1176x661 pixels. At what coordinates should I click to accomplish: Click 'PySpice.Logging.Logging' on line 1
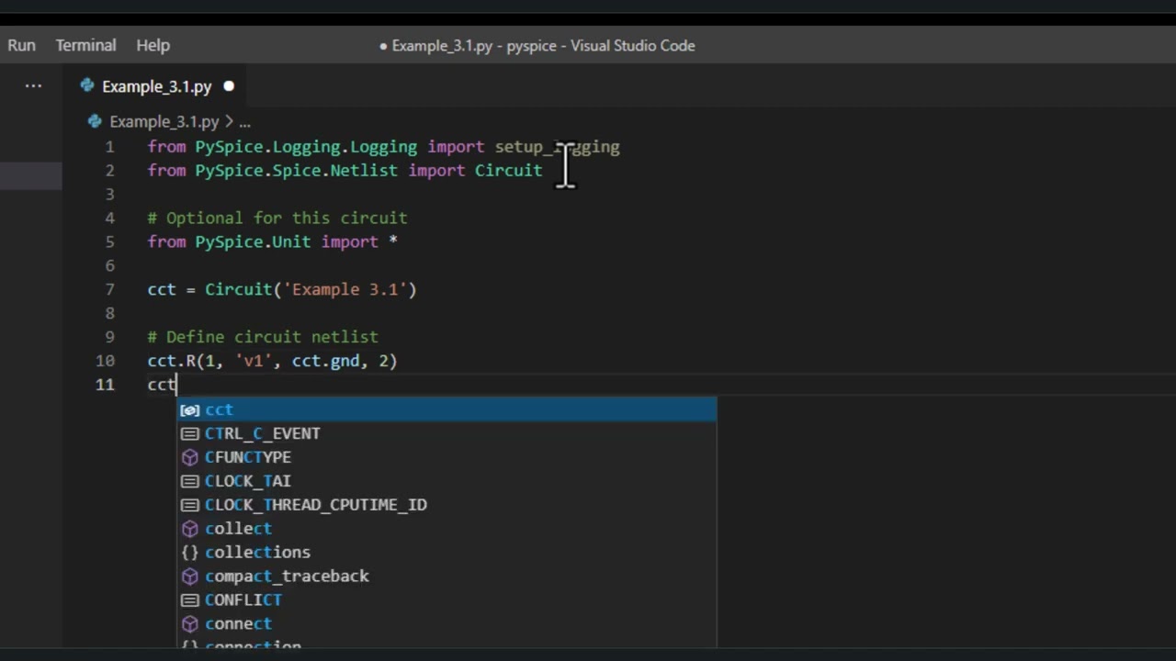pos(306,147)
